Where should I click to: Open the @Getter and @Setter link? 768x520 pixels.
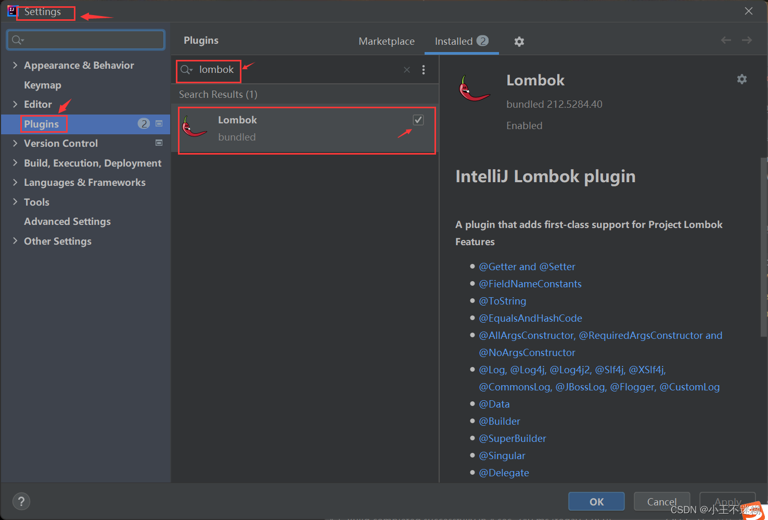pos(527,267)
